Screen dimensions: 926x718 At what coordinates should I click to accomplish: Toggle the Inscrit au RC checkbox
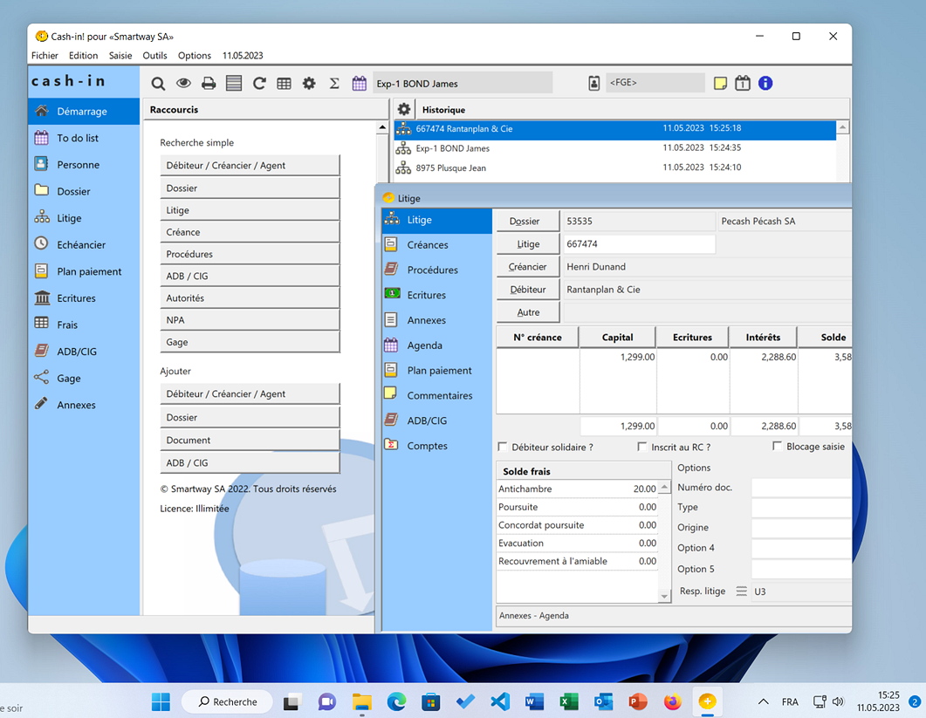(x=643, y=447)
